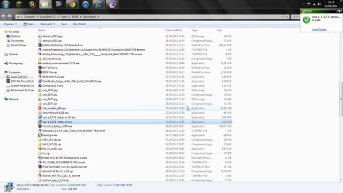The height and width of the screenshot is (193, 343).
Task: Click BLUR in the address breadcrumb
Action: tap(75, 17)
